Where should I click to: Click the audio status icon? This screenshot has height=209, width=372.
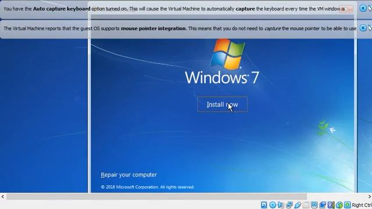coord(281,205)
